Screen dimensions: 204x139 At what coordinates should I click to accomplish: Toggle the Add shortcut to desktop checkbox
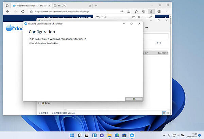pyautogui.click(x=30, y=43)
